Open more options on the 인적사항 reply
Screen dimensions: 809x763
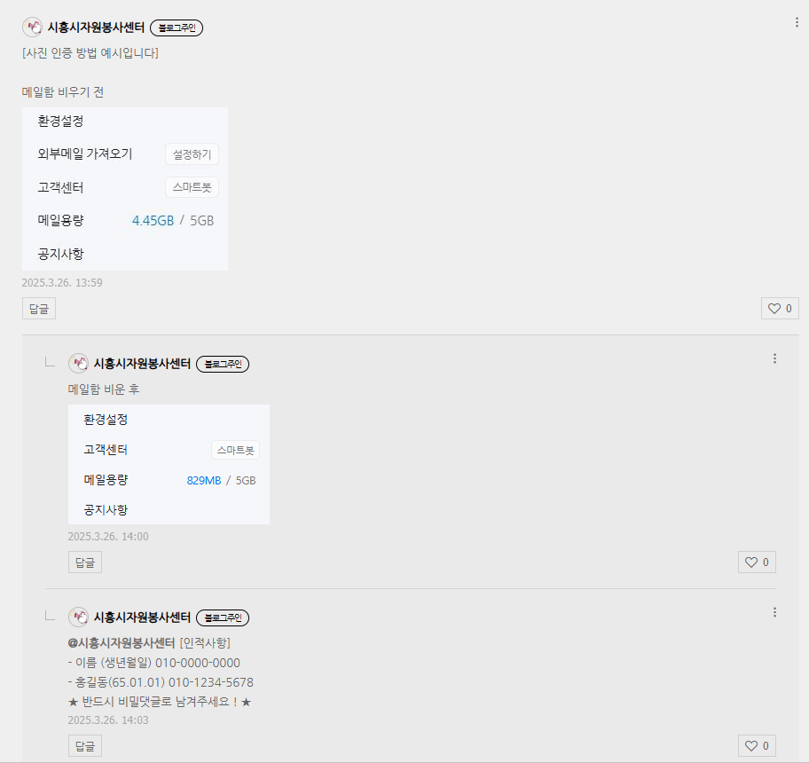pyautogui.click(x=774, y=612)
